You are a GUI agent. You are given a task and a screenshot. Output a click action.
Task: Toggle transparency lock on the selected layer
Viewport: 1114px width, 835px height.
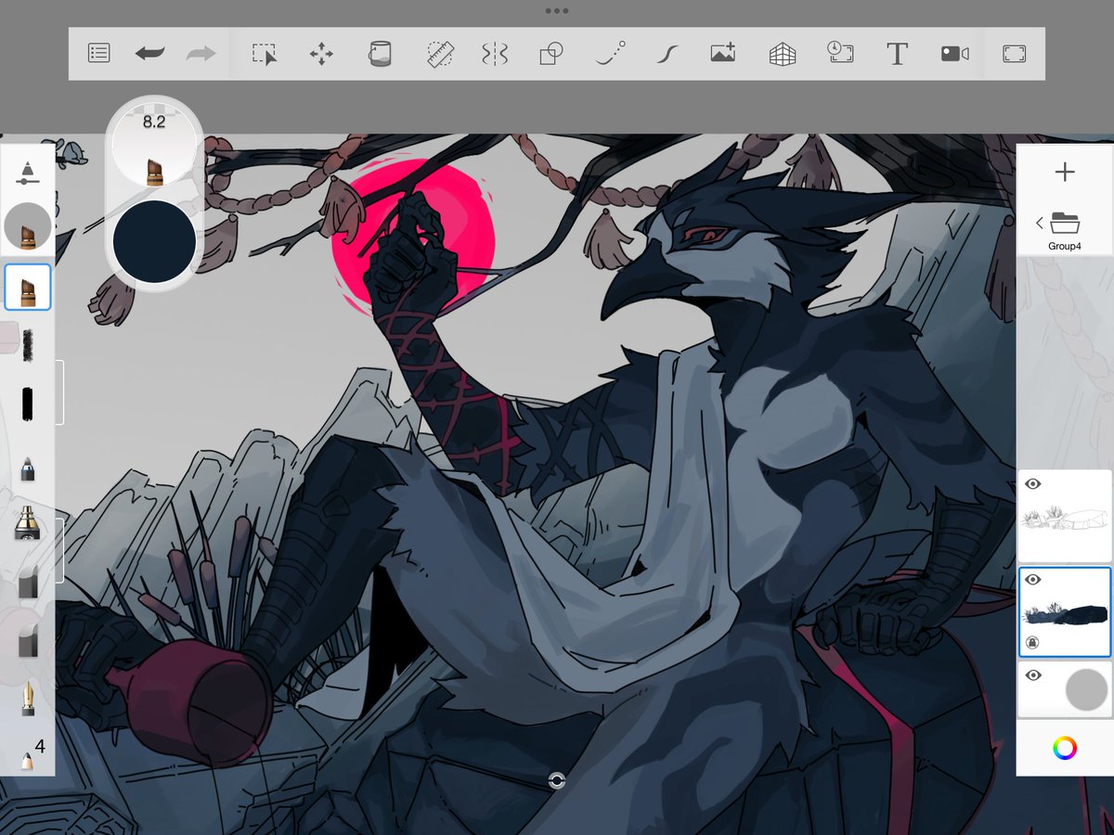pyautogui.click(x=1032, y=641)
